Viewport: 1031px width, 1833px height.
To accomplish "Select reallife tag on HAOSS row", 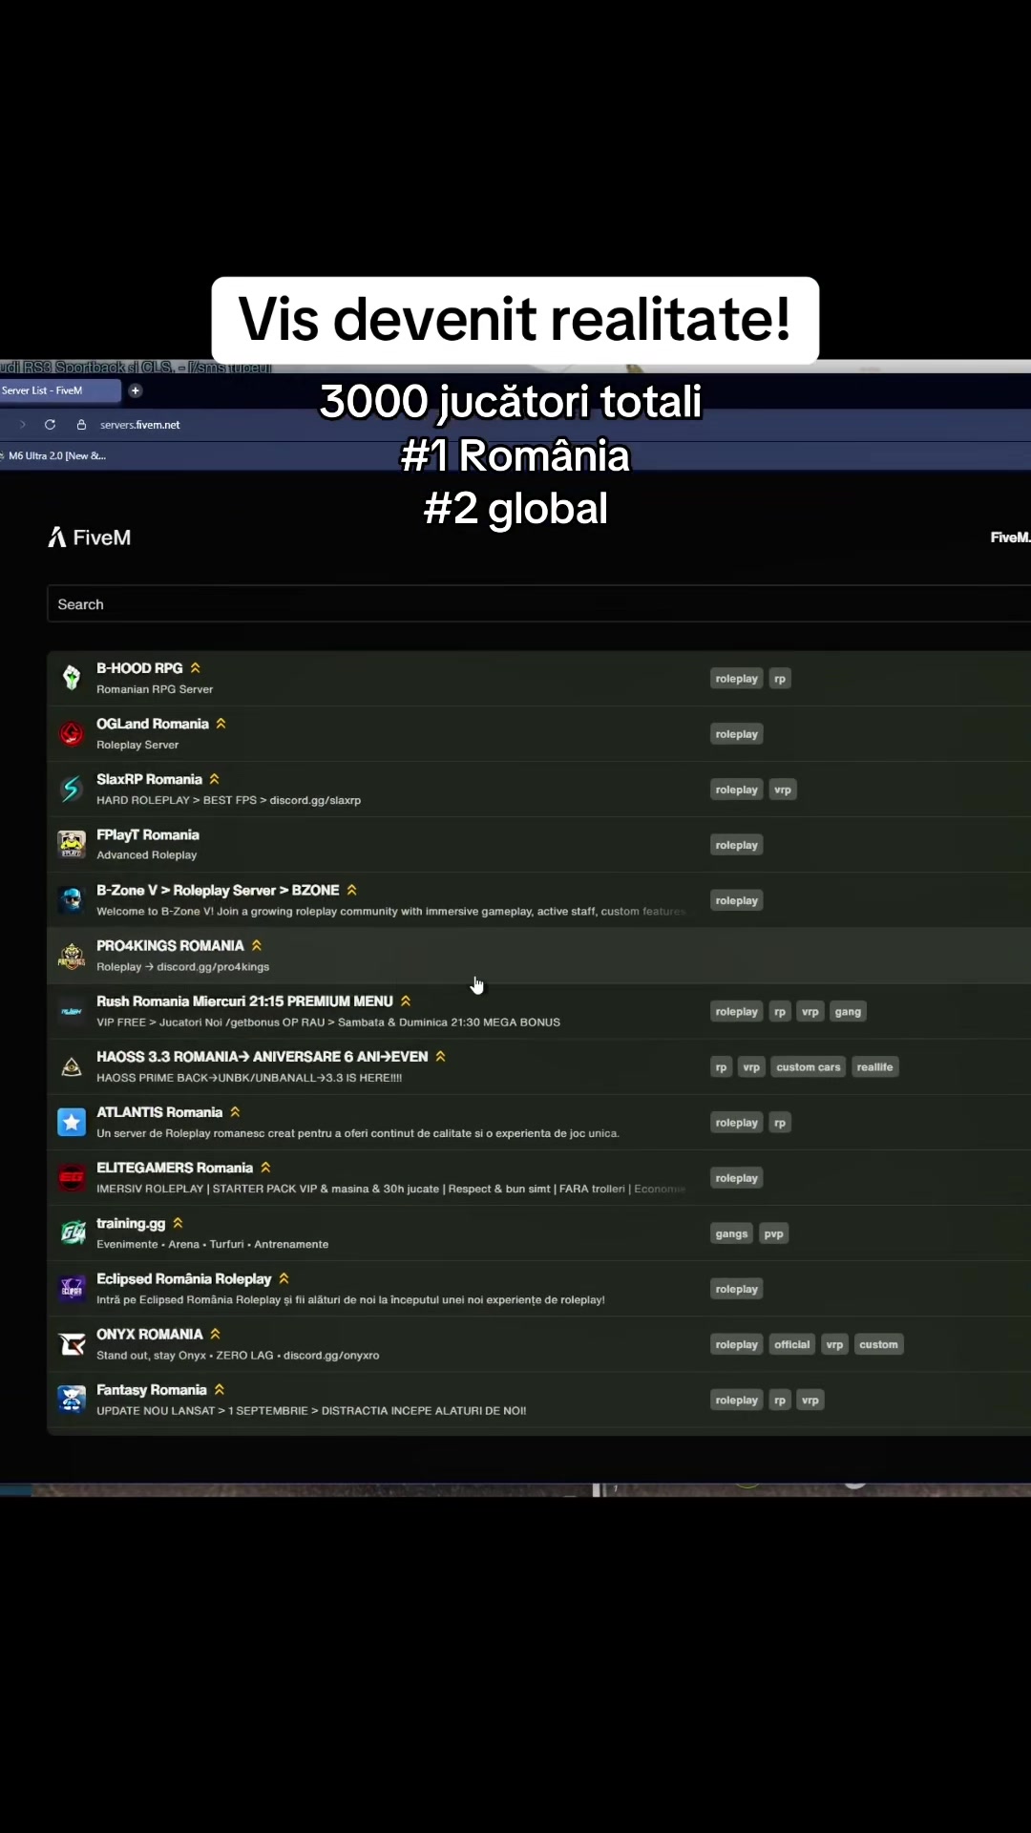I will pyautogui.click(x=874, y=1067).
